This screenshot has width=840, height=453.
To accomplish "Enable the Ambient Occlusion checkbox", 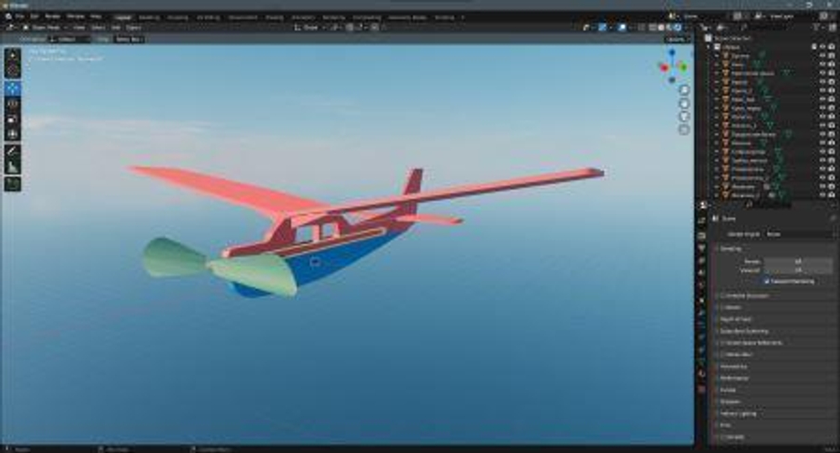I will point(721,295).
